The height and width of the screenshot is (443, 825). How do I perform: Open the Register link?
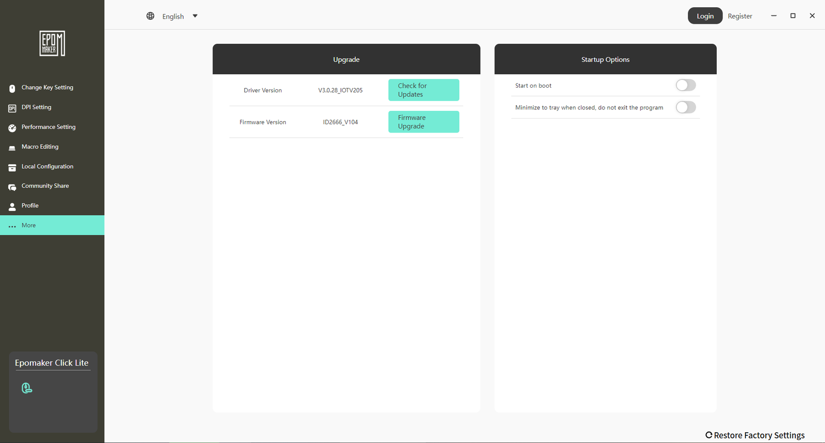(740, 17)
